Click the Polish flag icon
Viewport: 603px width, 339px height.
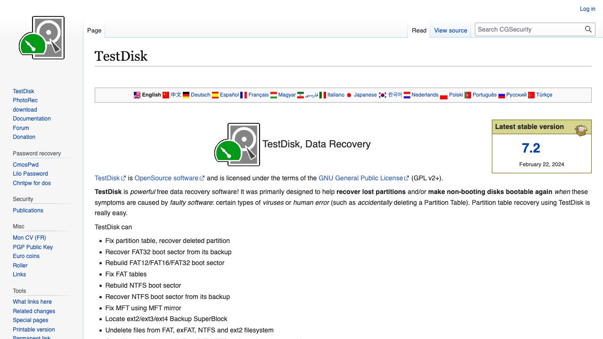pyautogui.click(x=444, y=96)
